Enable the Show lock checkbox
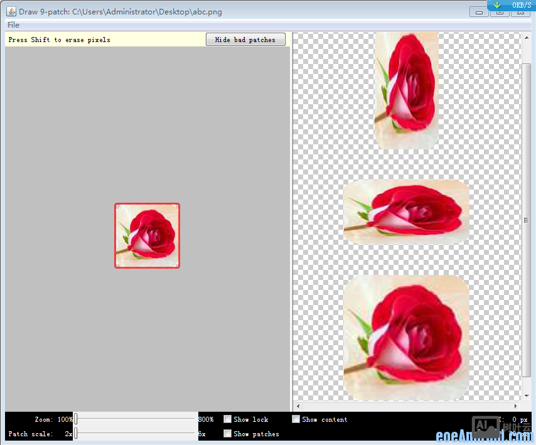 pos(228,419)
